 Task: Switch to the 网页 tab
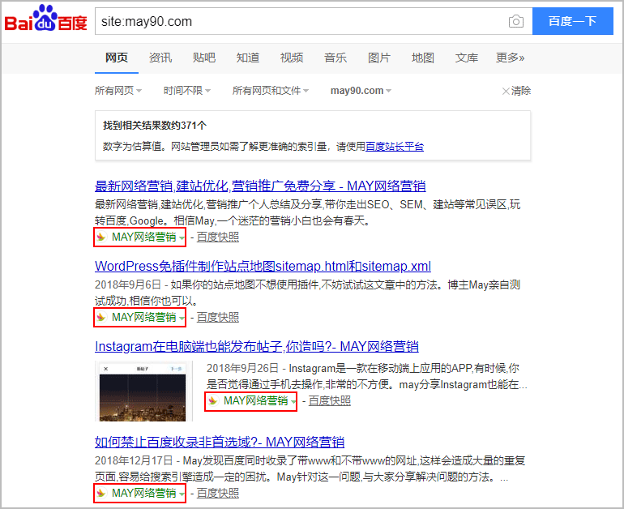point(117,58)
